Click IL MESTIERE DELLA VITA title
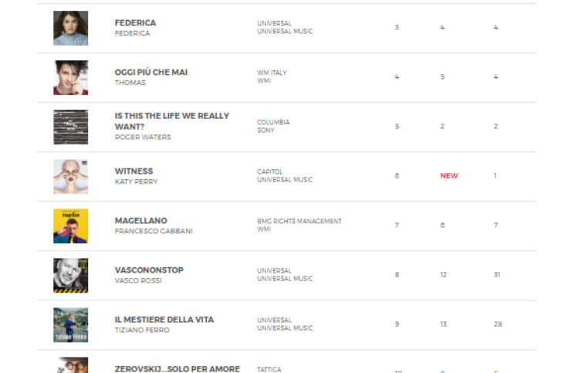Image resolution: width=575 pixels, height=373 pixels. coord(164,320)
